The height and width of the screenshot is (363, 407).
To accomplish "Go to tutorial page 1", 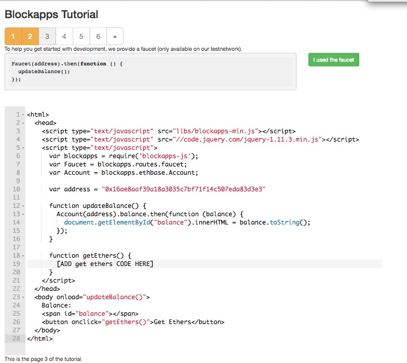I will click(13, 36).
